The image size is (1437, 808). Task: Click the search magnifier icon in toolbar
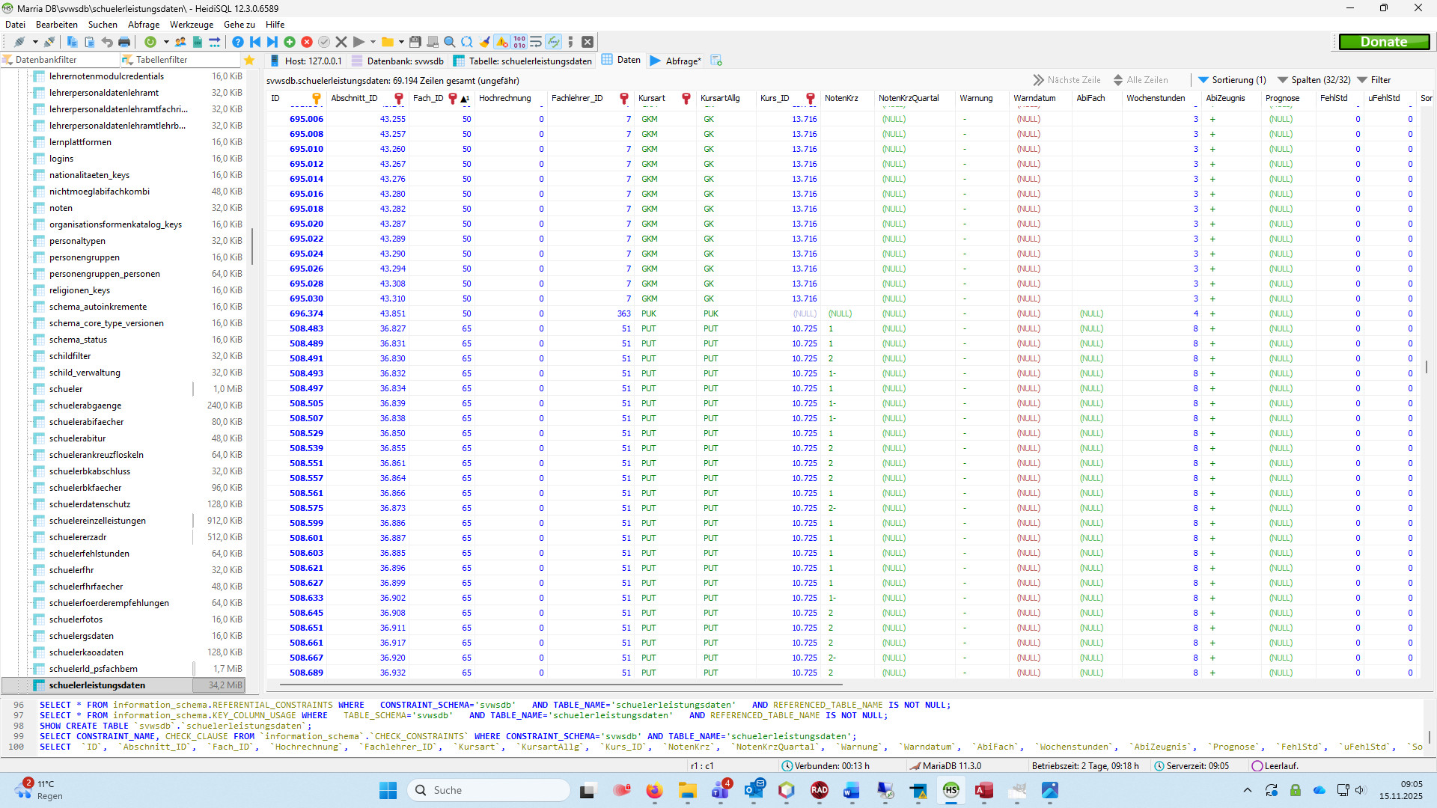click(x=449, y=42)
